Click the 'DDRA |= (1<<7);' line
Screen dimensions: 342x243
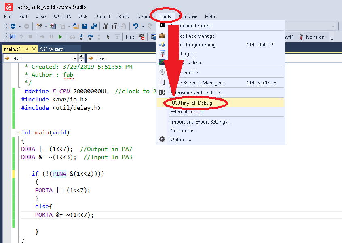pos(47,149)
